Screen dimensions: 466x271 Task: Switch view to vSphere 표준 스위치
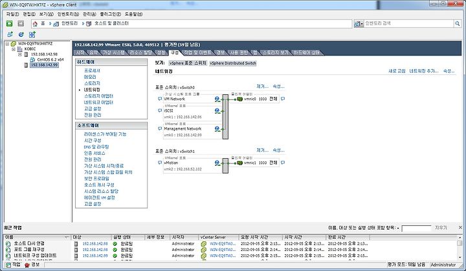click(188, 63)
